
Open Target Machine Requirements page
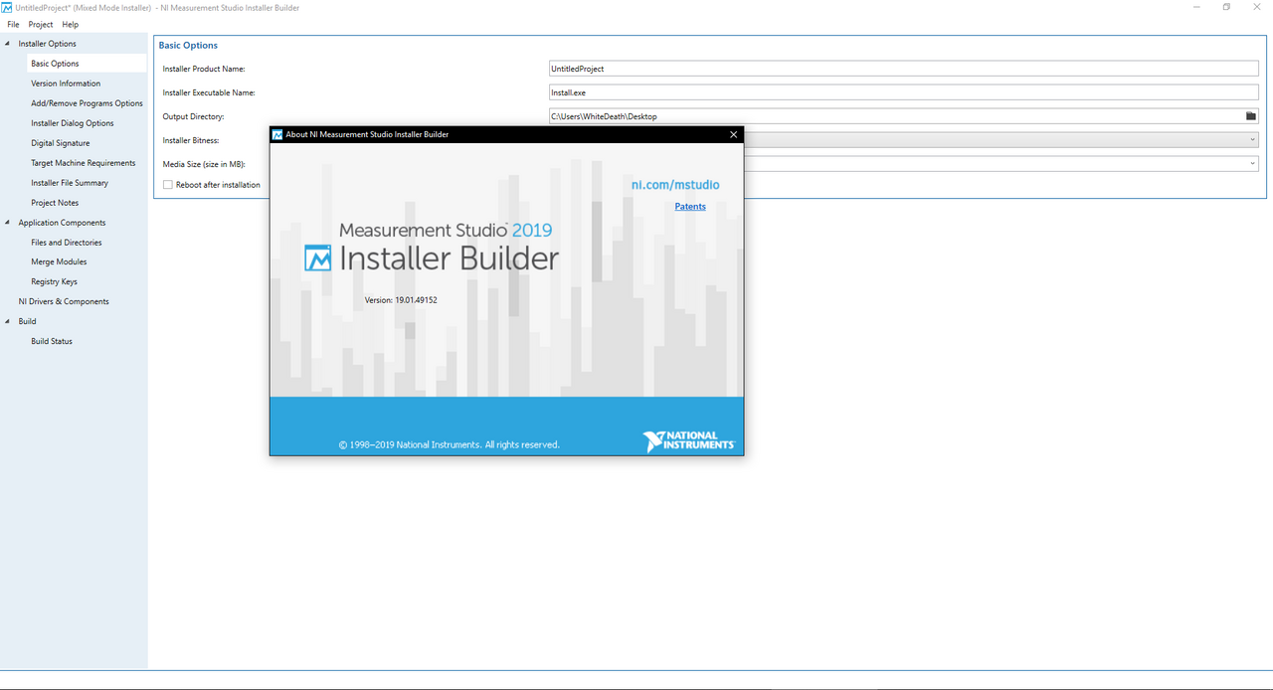[x=83, y=163]
